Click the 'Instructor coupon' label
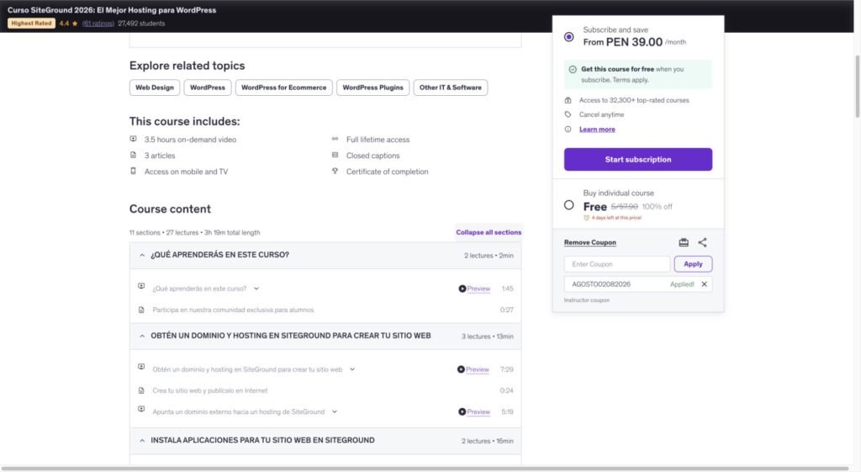This screenshot has height=472, width=861. point(586,300)
